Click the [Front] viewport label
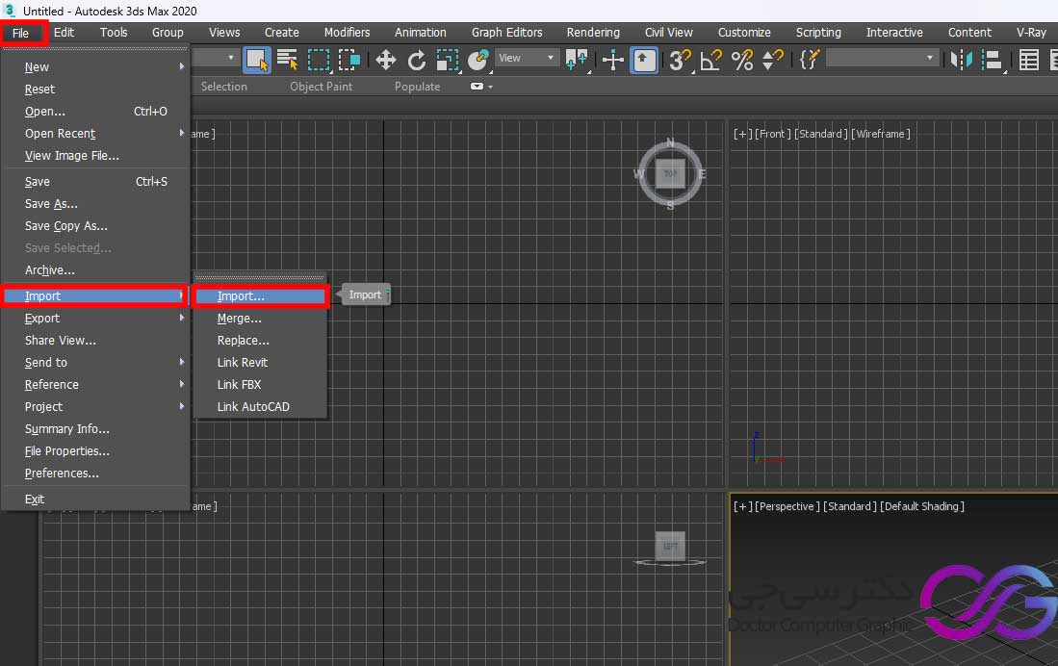Screen dimensions: 1058x666 [773, 134]
